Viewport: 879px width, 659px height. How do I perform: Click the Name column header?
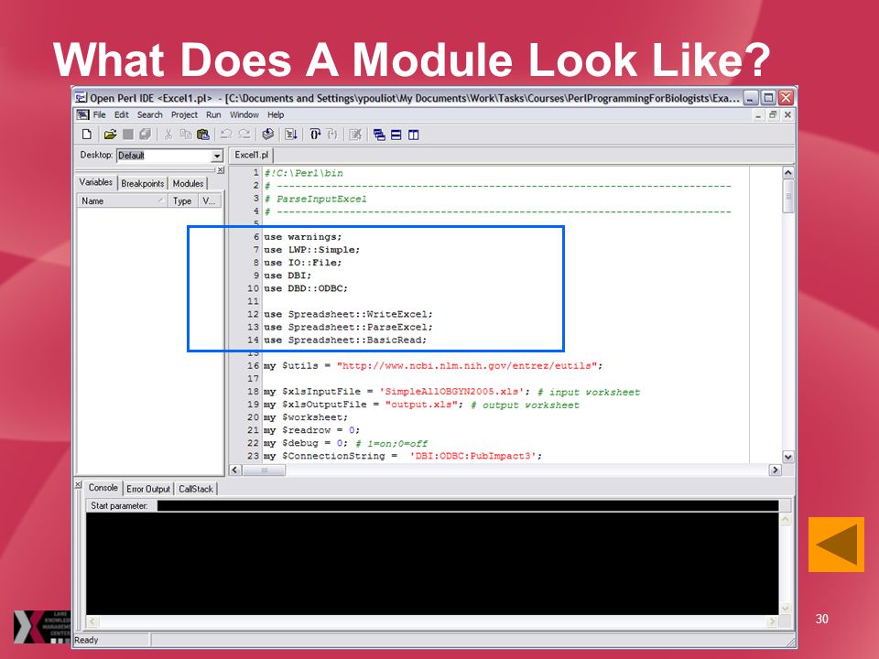pyautogui.click(x=122, y=200)
